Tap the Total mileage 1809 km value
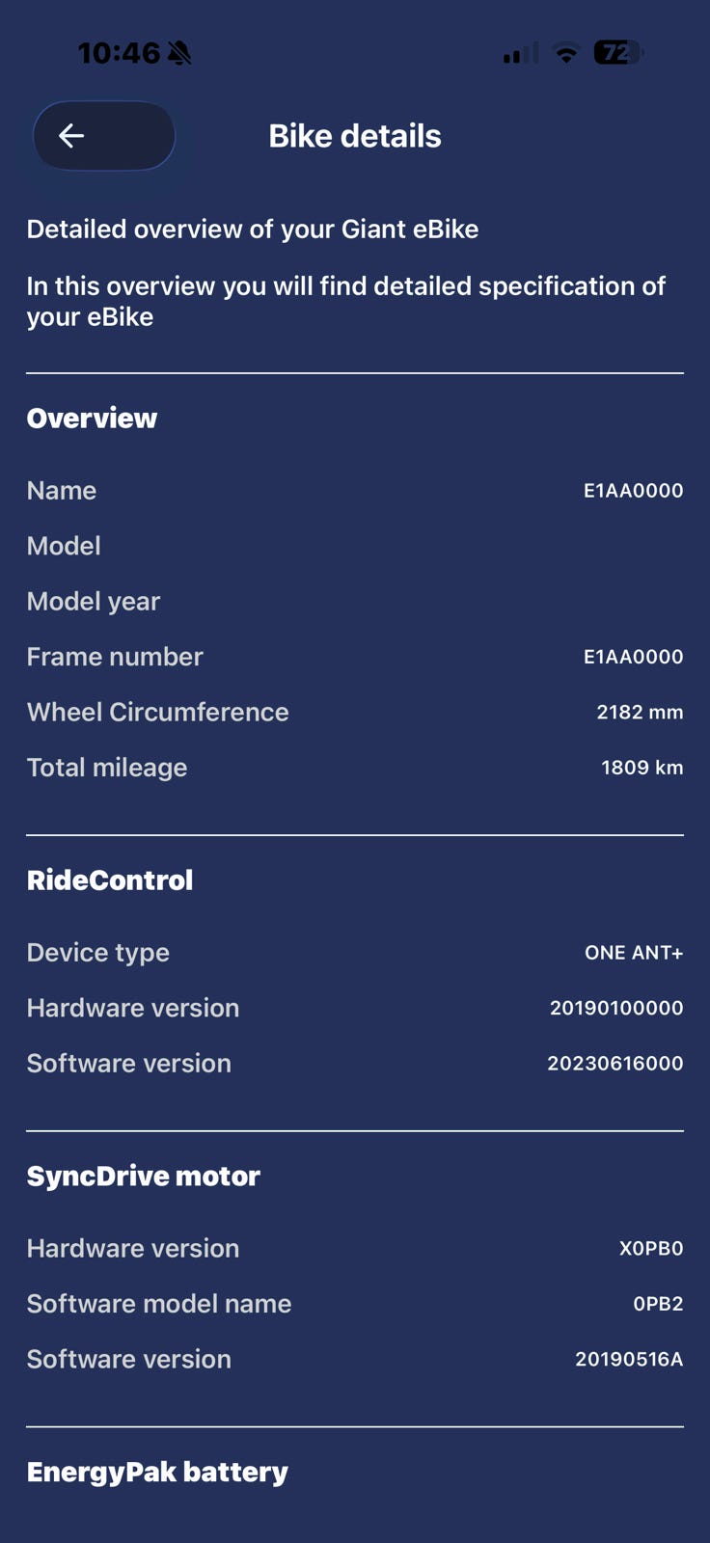Screen dimensions: 710x1543 pos(642,768)
